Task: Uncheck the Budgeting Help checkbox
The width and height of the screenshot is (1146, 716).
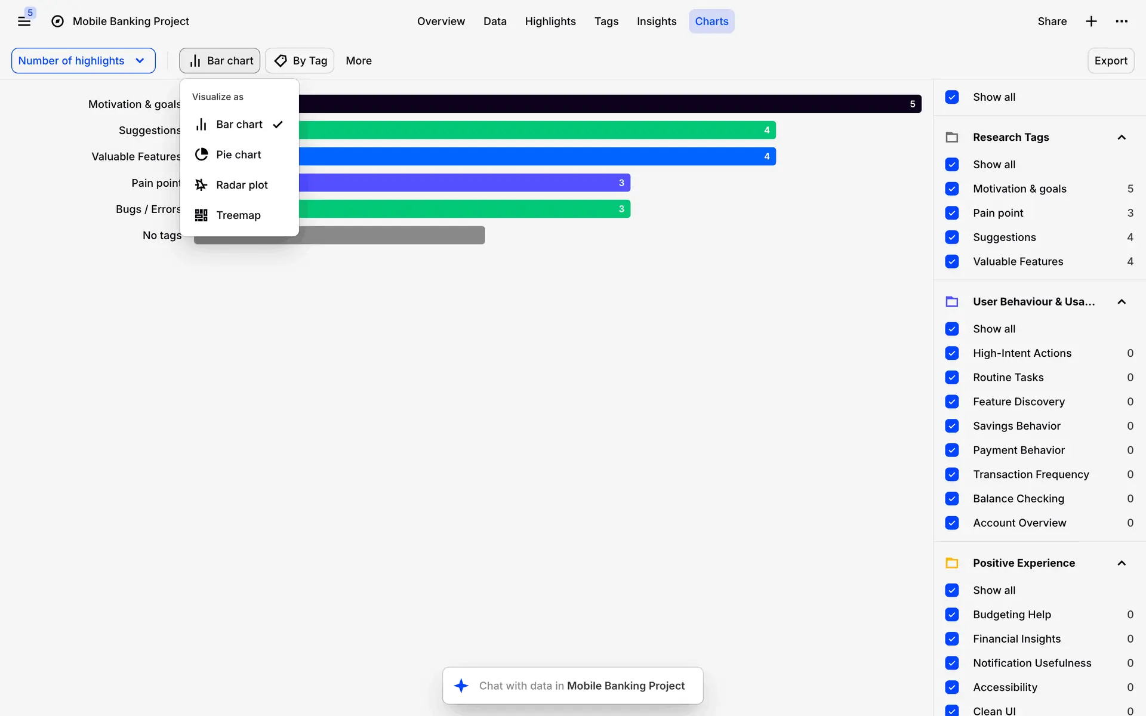Action: click(952, 615)
